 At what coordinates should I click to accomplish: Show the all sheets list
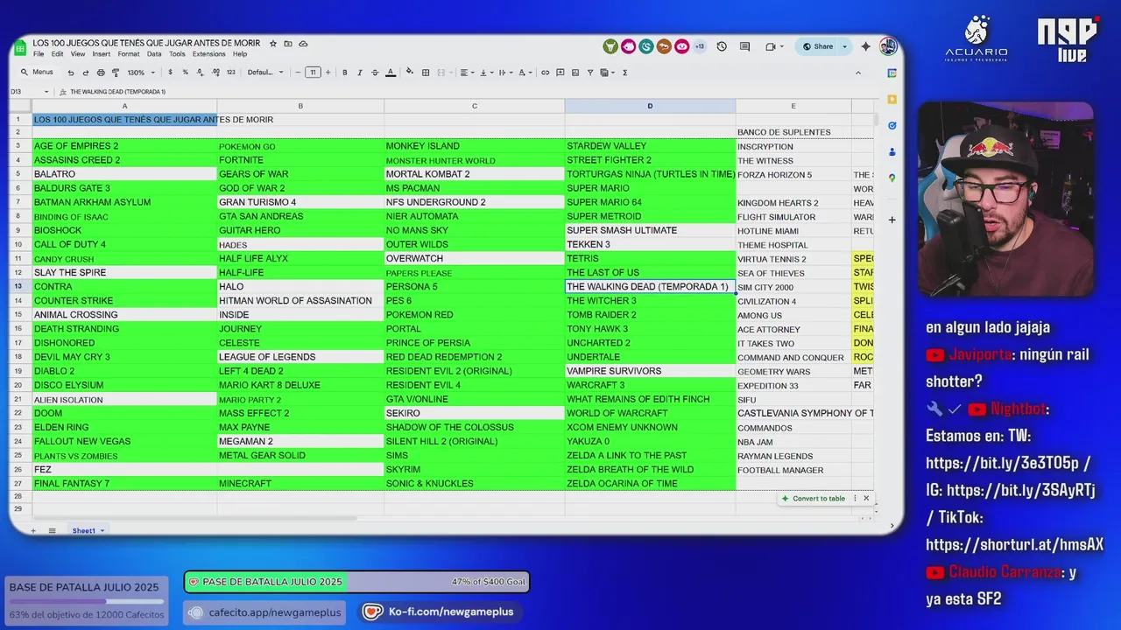52,531
